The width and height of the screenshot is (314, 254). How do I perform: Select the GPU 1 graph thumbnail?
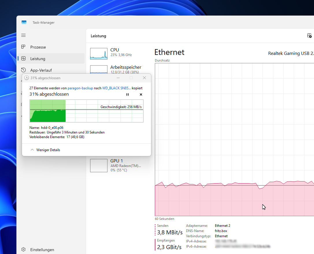[x=99, y=166]
